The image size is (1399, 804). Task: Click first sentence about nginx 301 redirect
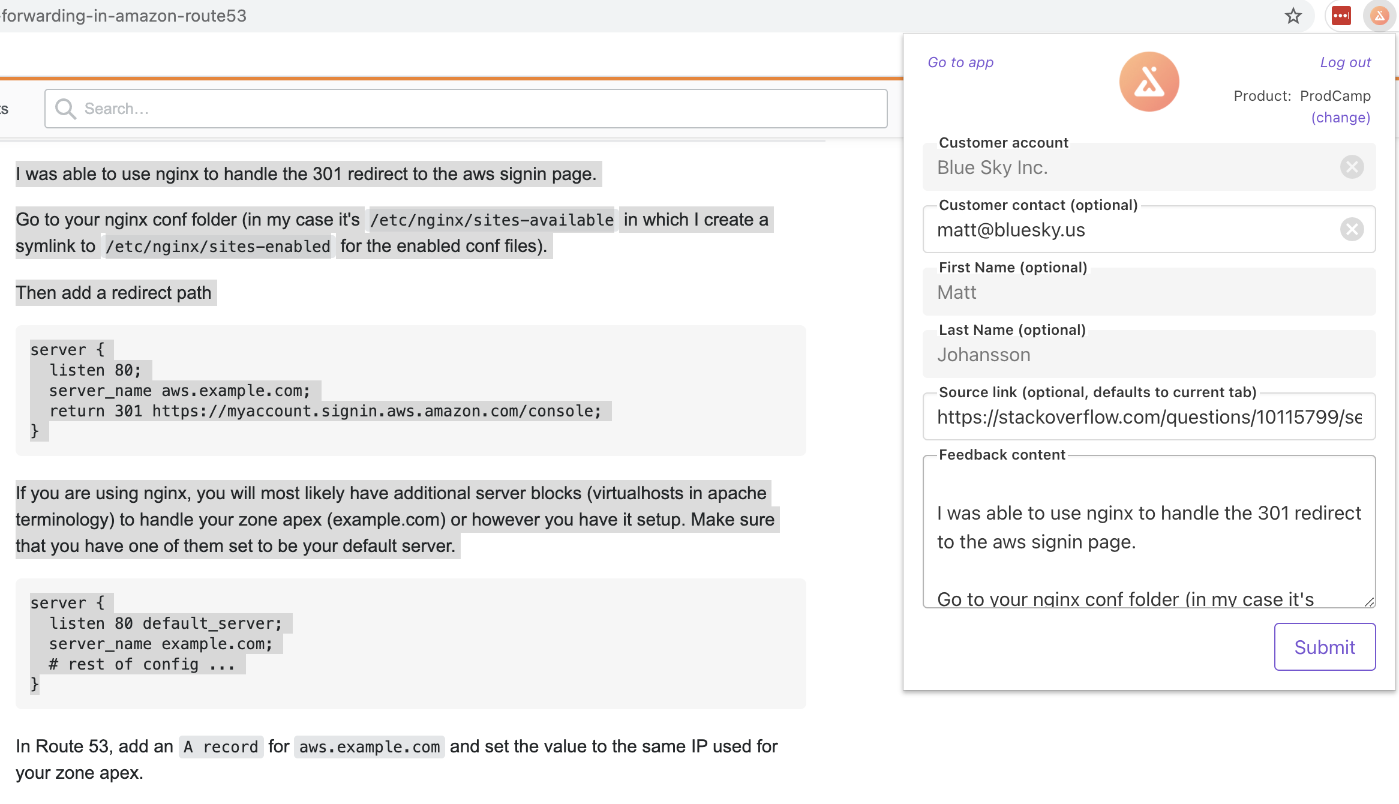(306, 174)
